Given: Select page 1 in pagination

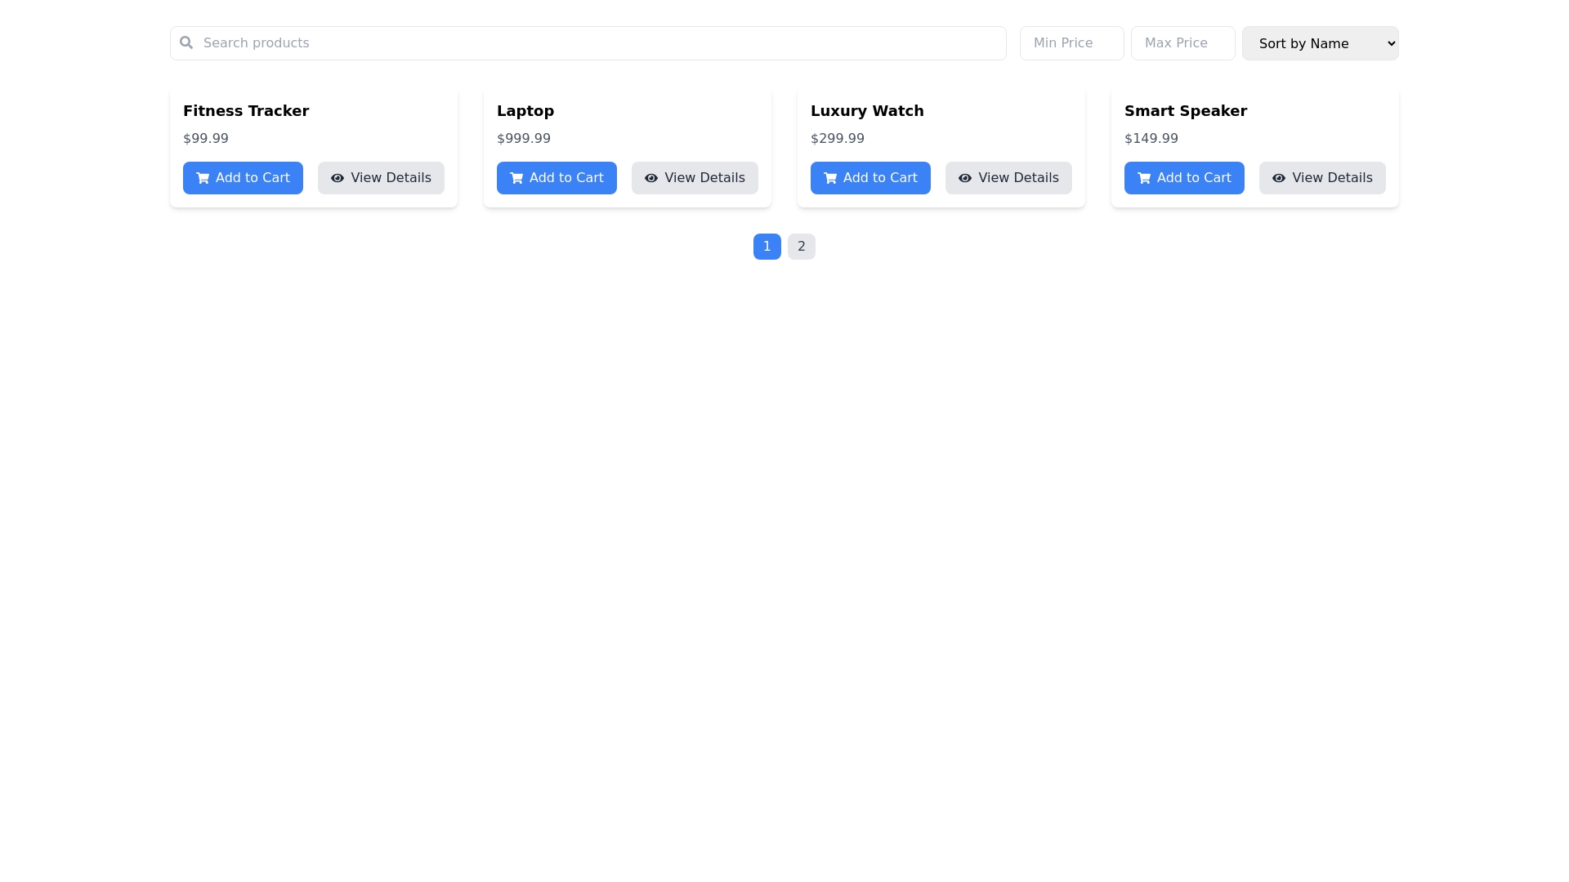Looking at the screenshot, I should click(x=767, y=247).
